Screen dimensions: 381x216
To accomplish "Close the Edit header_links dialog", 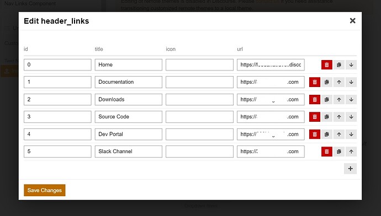I will coord(353,21).
